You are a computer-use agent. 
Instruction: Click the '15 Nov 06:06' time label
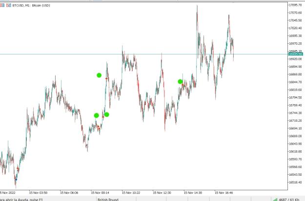coord(69,193)
